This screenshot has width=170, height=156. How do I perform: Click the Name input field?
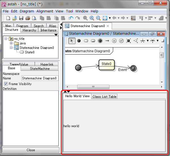click(x=40, y=78)
